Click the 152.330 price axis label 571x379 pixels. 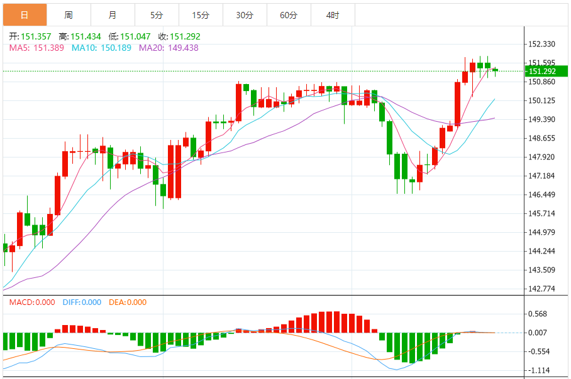(541, 44)
